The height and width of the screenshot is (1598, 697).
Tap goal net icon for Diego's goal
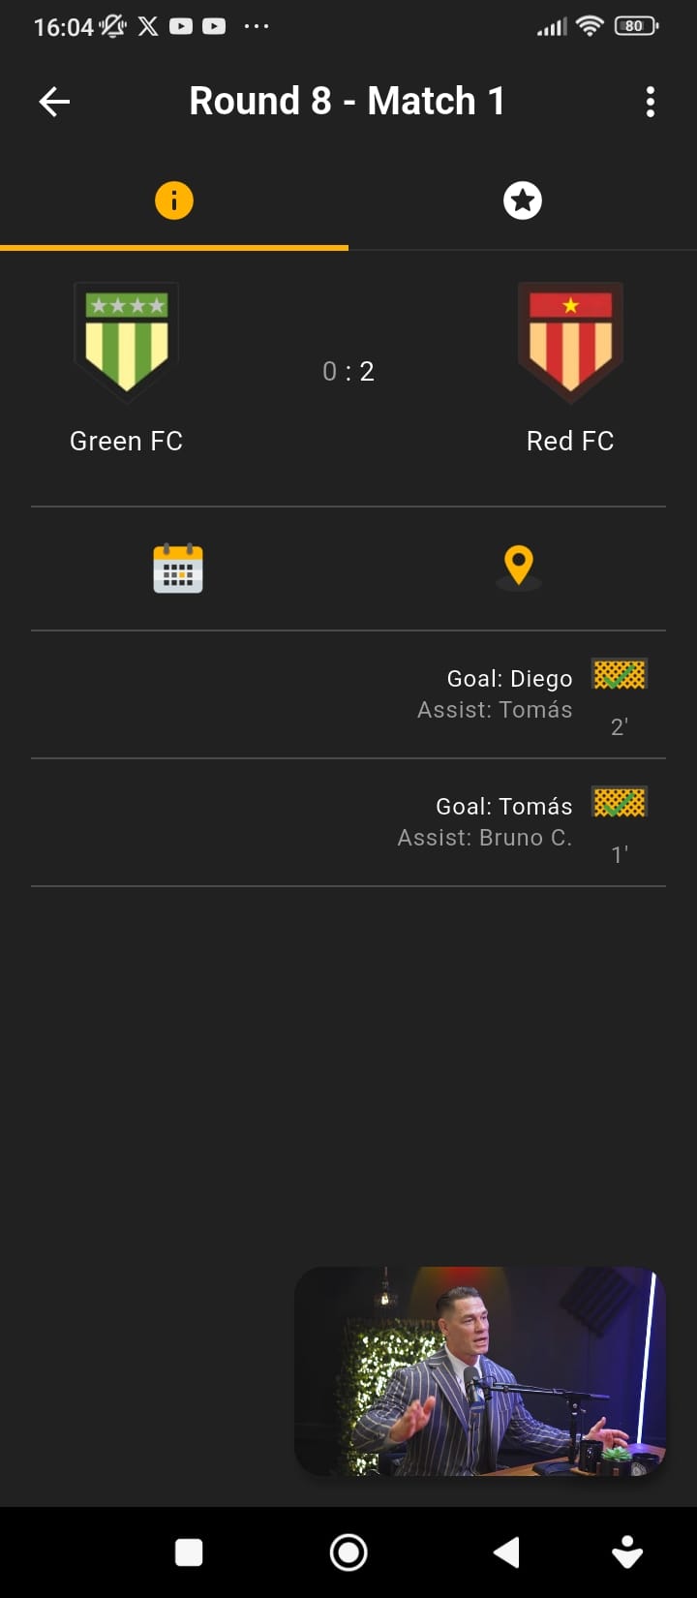[620, 674]
